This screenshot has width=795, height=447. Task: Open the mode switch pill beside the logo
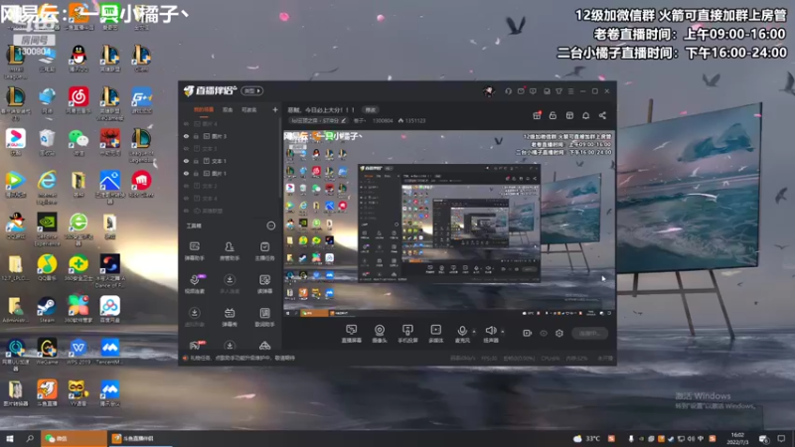pyautogui.click(x=252, y=90)
